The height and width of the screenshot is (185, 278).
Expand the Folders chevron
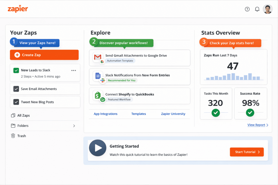pos(74,126)
